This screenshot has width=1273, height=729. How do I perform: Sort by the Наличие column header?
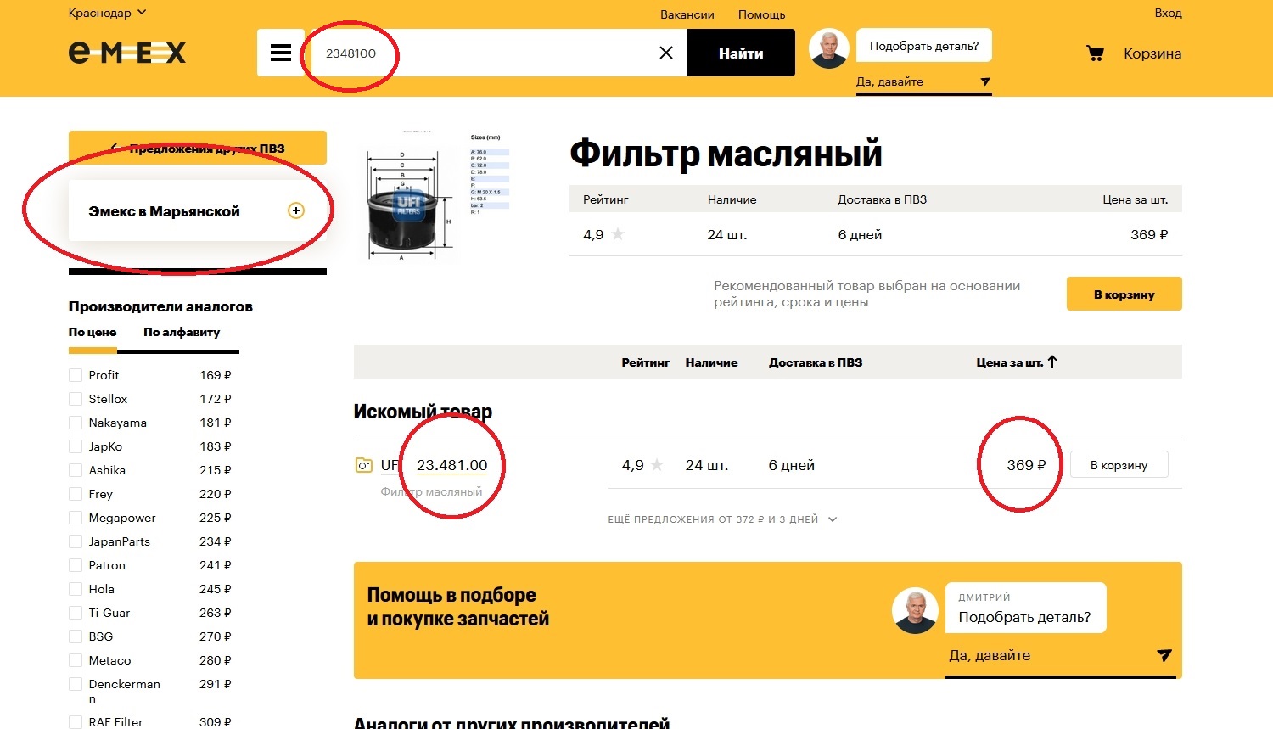click(711, 362)
